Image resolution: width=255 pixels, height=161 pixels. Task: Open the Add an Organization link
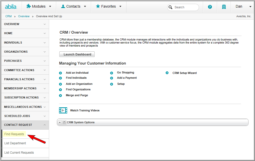pyautogui.click(x=79, y=84)
